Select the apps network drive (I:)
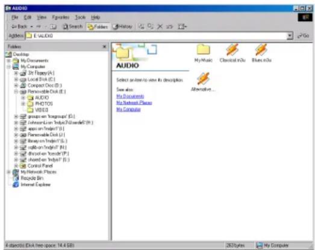The width and height of the screenshot is (315, 250). coord(46,129)
